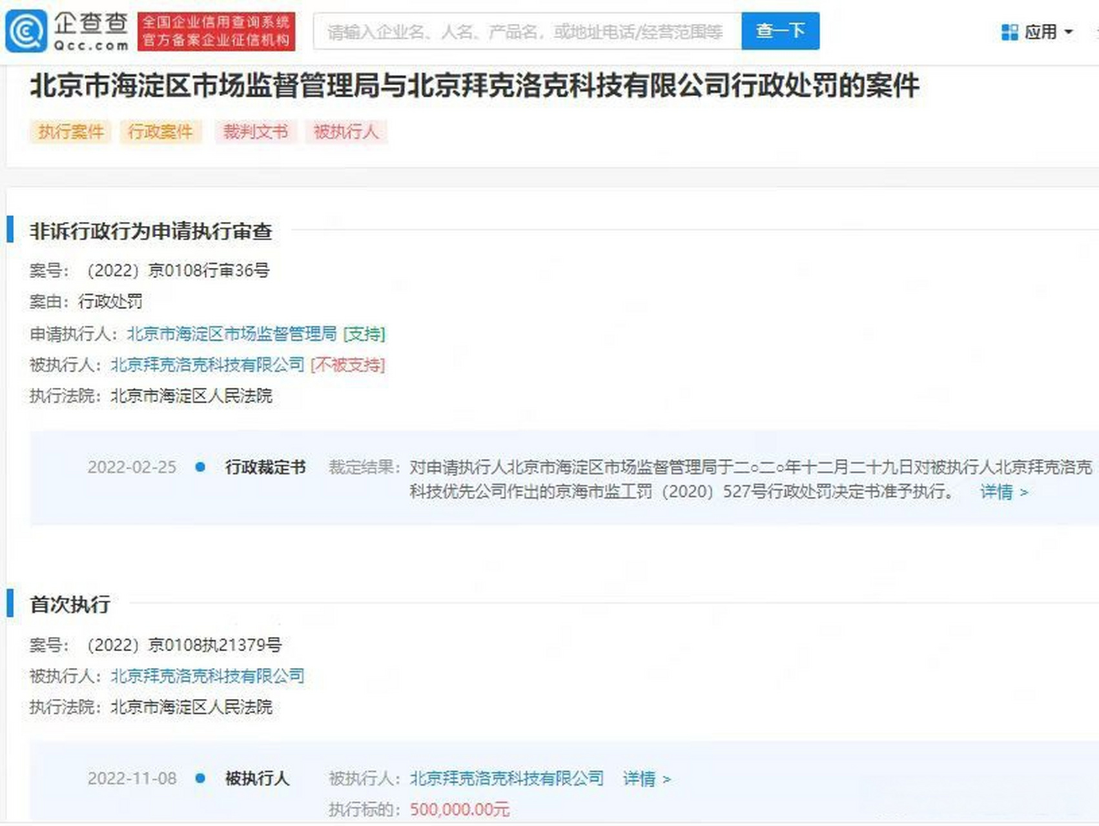Viewport: 1099px width, 826px height.
Task: Click case number (2022)京0108行审36号
Action: coord(178,270)
